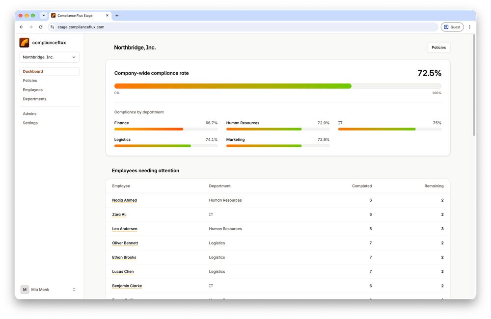This screenshot has height=319, width=491.
Task: Click the company-wide compliance progress bar
Action: click(278, 86)
